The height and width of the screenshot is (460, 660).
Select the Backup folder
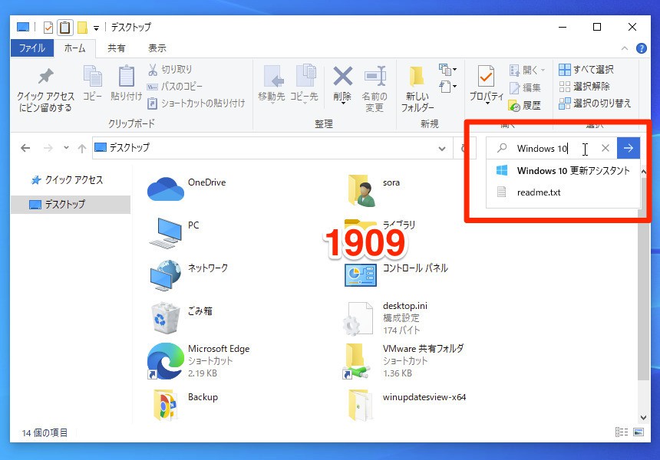point(186,405)
